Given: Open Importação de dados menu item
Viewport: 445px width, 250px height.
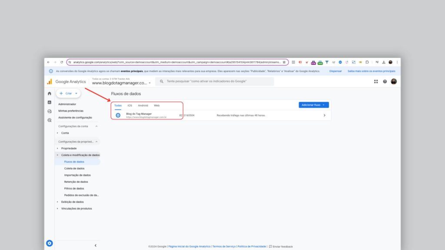Looking at the screenshot, I should tap(77, 175).
